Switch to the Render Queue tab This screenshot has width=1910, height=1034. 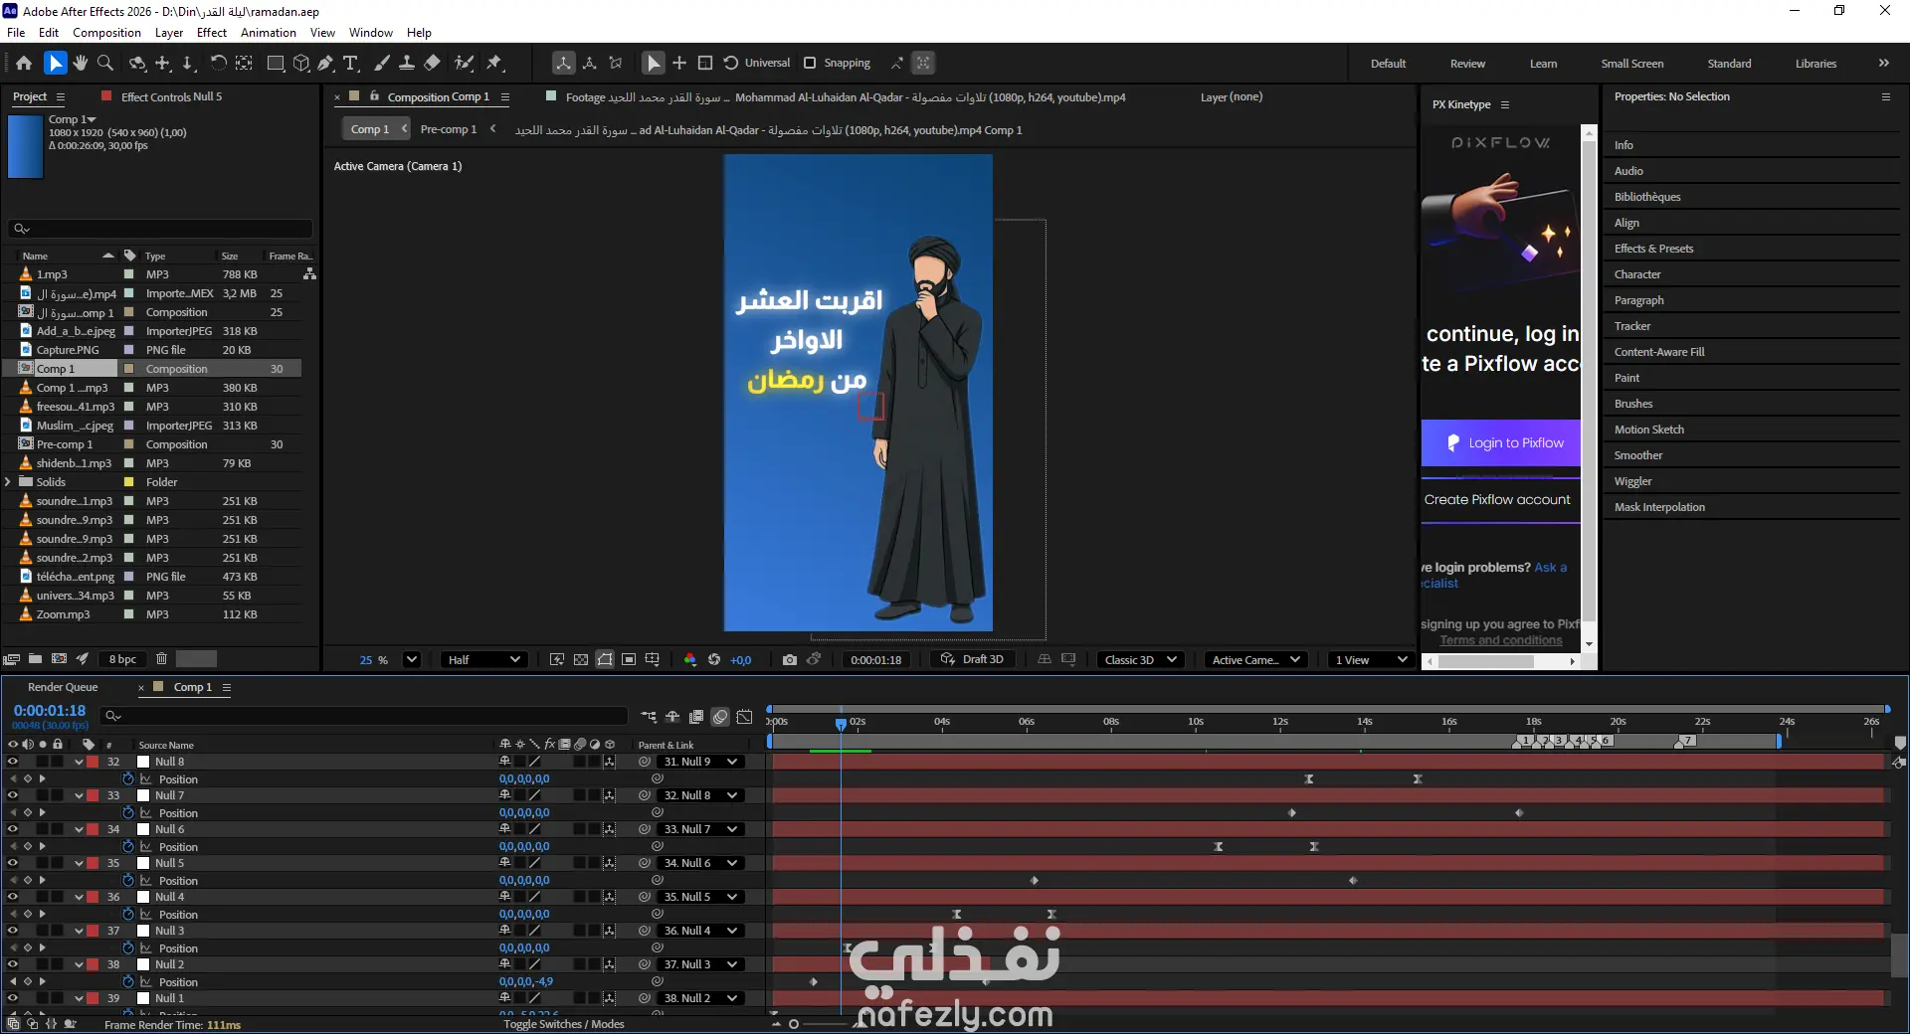coord(63,687)
